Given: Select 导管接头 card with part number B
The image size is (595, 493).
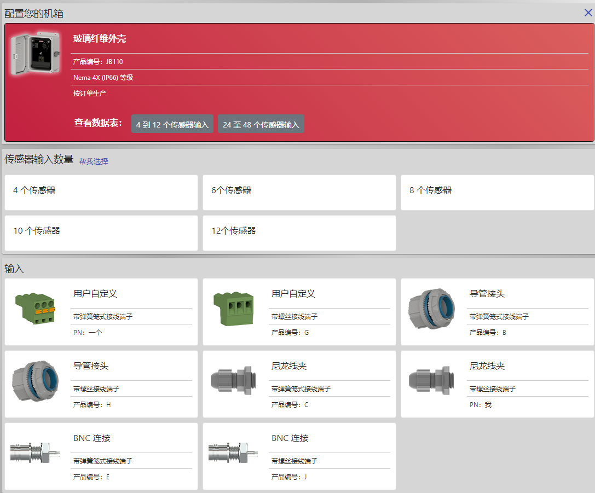Looking at the screenshot, I should (x=498, y=312).
